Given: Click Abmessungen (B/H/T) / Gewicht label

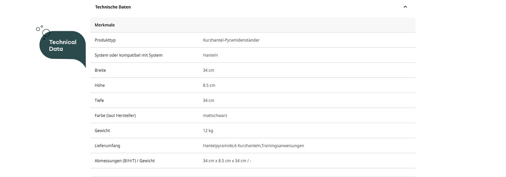Looking at the screenshot, I should (124, 161).
